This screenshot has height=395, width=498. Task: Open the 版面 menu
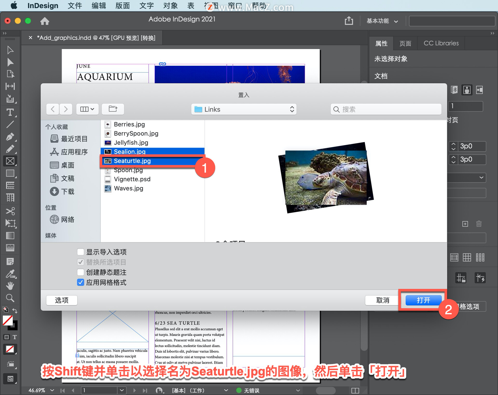point(123,6)
